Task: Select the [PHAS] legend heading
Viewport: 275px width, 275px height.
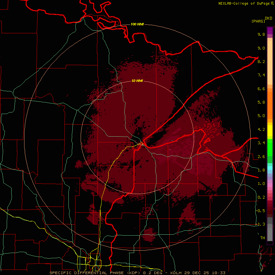Action: 258,21
